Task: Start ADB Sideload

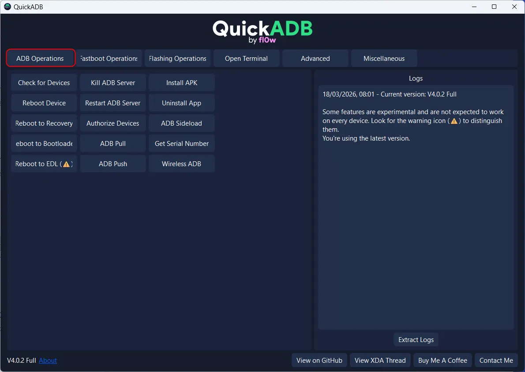Action: point(182,123)
